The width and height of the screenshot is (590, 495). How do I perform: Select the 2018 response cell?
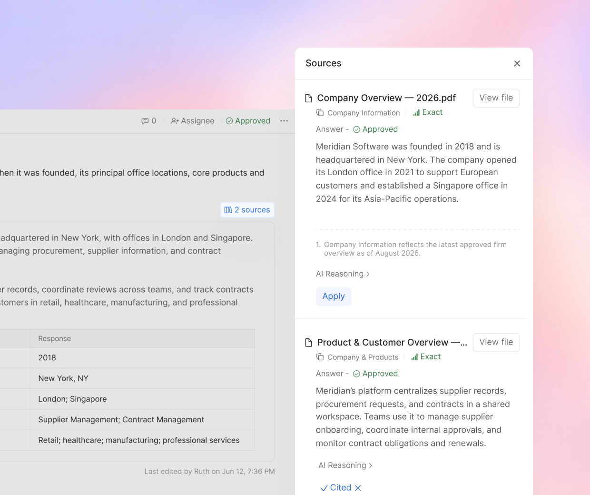pyautogui.click(x=142, y=358)
